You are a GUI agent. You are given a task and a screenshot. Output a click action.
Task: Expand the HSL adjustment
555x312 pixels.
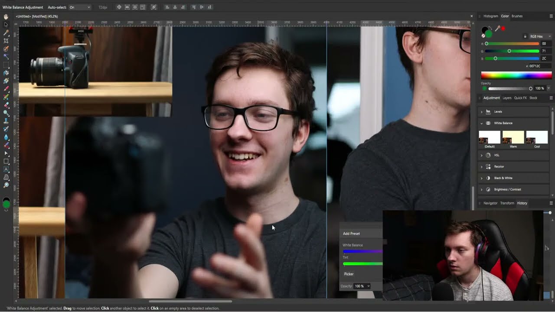481,155
